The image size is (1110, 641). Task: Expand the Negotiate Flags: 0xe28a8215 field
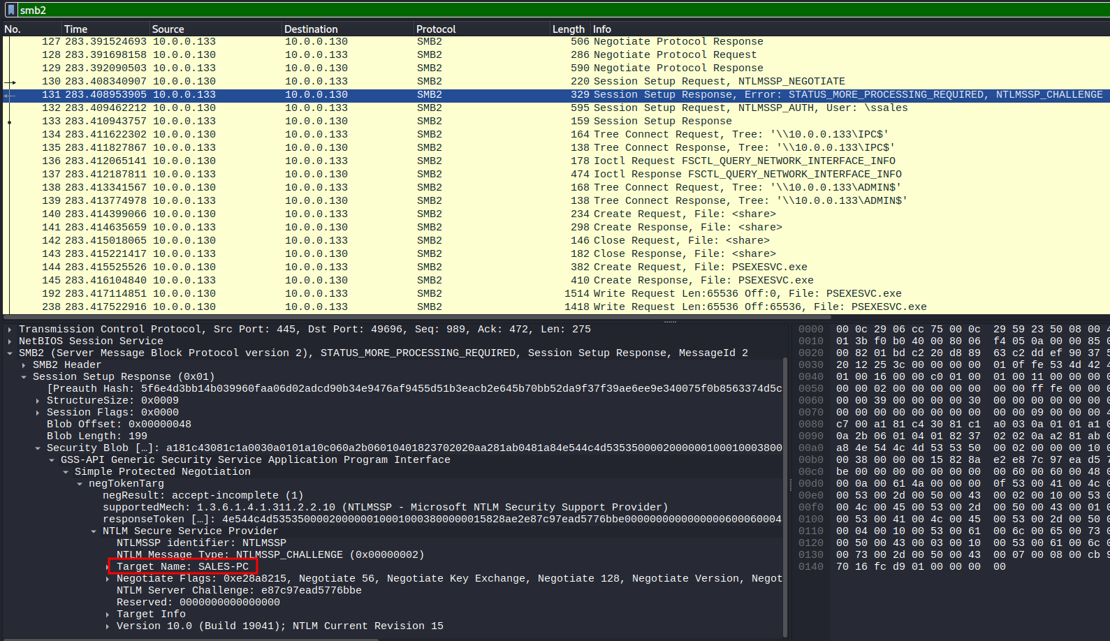[107, 579]
